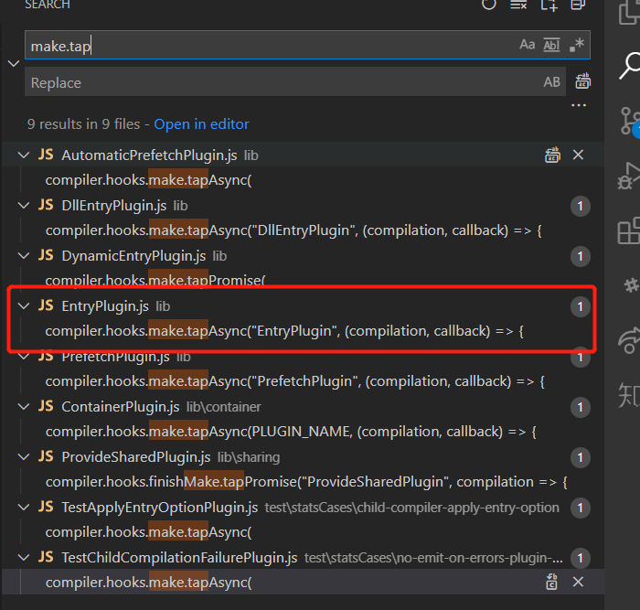Screen dimensions: 640x610
Task: Open the curved-arrow icon in activity bar
Action: [x=629, y=340]
